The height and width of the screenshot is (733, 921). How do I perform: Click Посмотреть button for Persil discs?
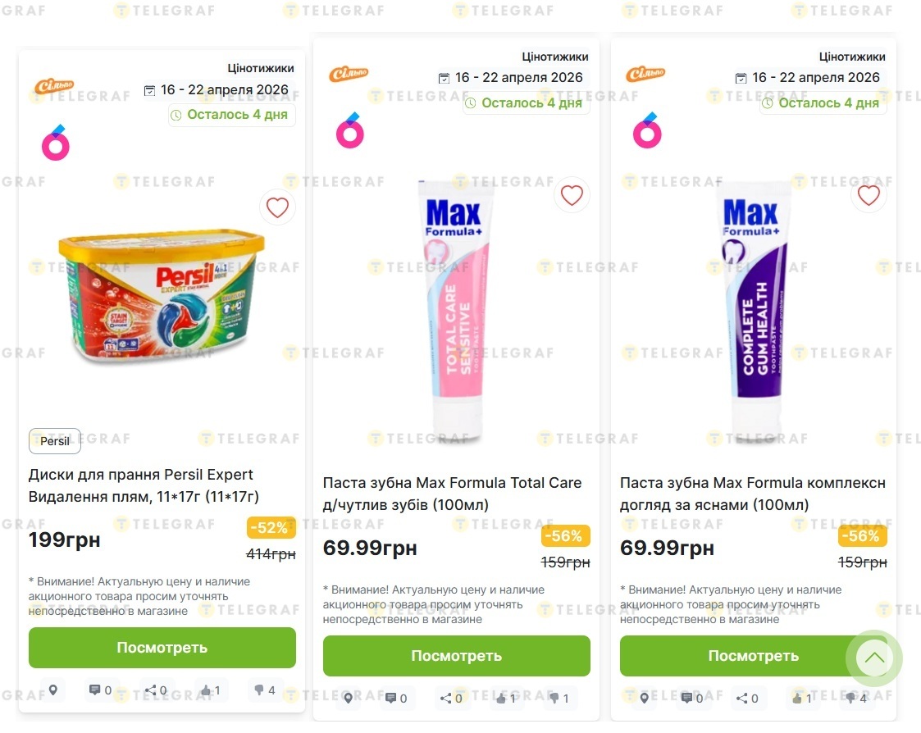162,648
